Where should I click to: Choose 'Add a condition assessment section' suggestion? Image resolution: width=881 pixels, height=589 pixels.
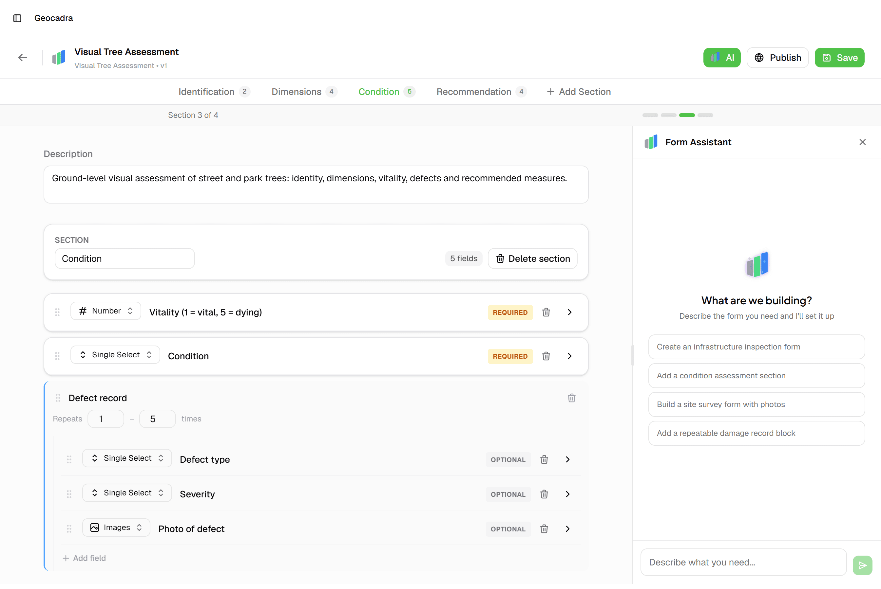[x=757, y=376]
